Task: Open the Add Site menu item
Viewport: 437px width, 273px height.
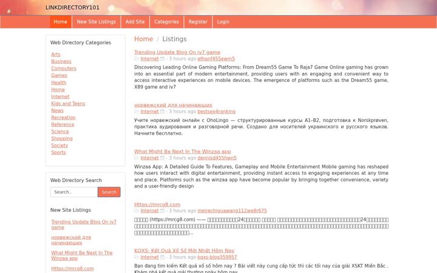Action: click(135, 22)
